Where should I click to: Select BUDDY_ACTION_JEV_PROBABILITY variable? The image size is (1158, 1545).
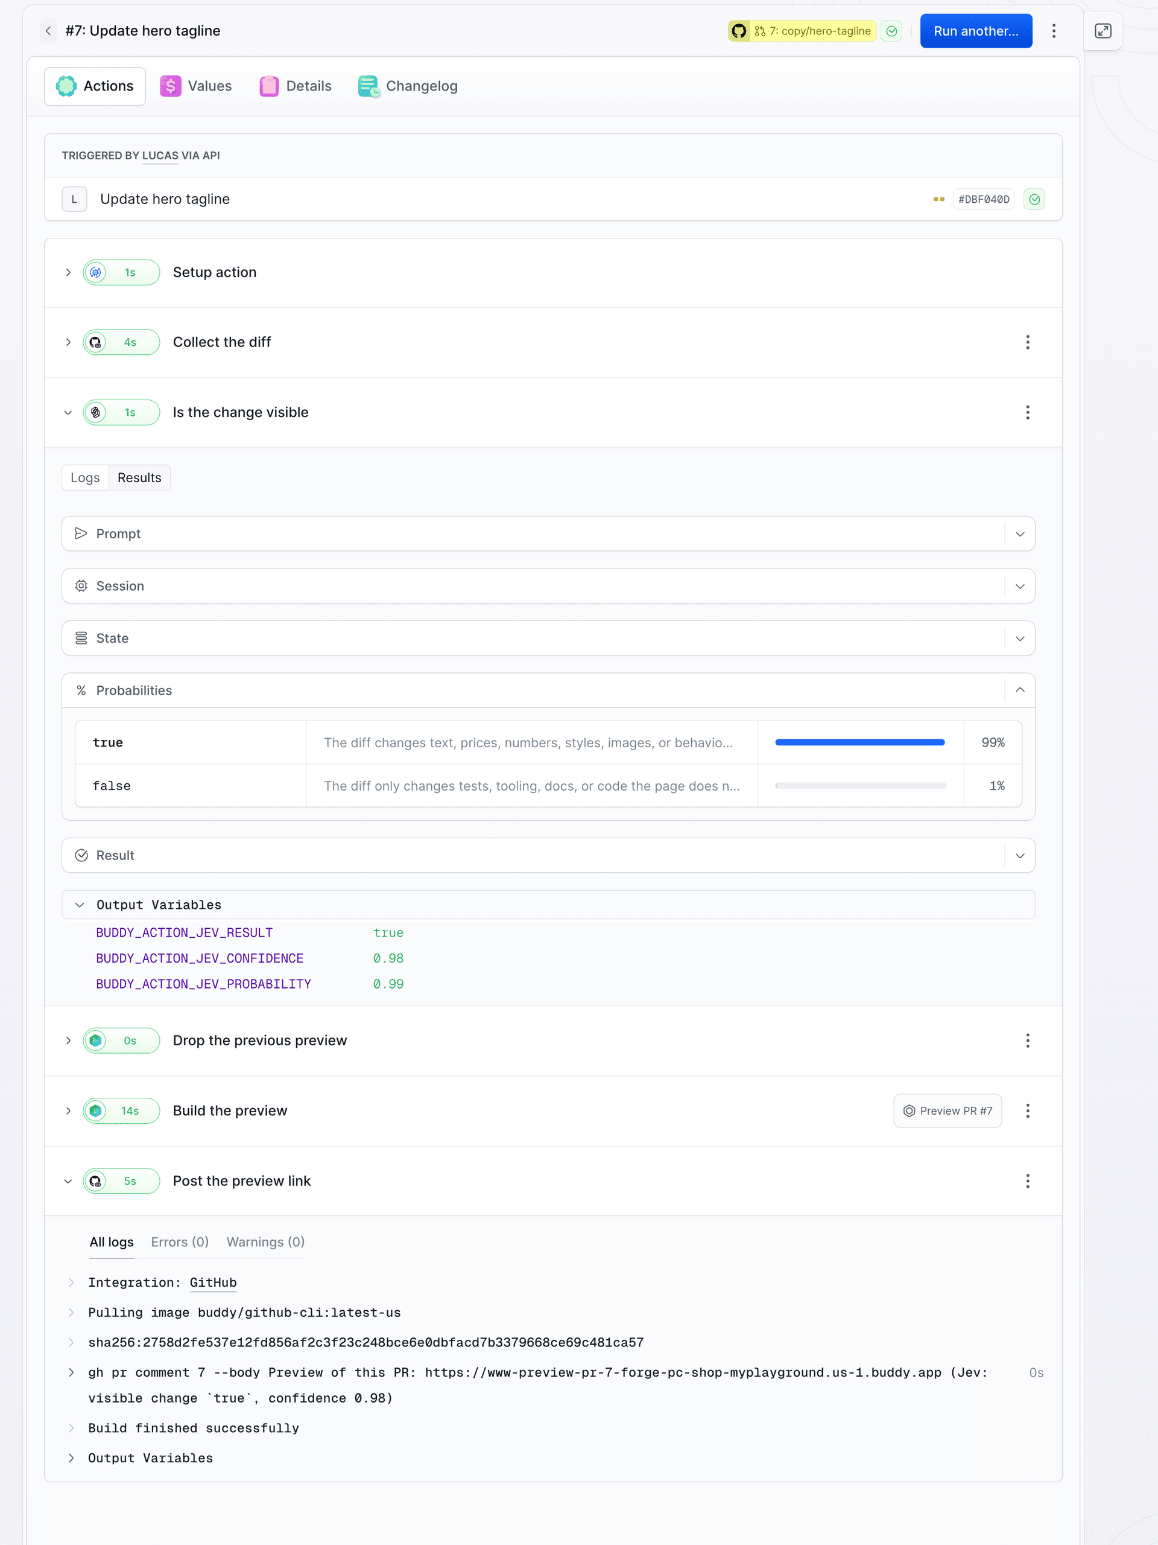(204, 984)
